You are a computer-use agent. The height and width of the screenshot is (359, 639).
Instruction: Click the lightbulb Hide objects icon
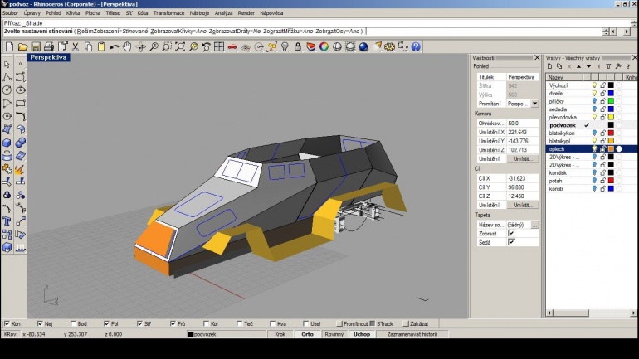point(285,46)
